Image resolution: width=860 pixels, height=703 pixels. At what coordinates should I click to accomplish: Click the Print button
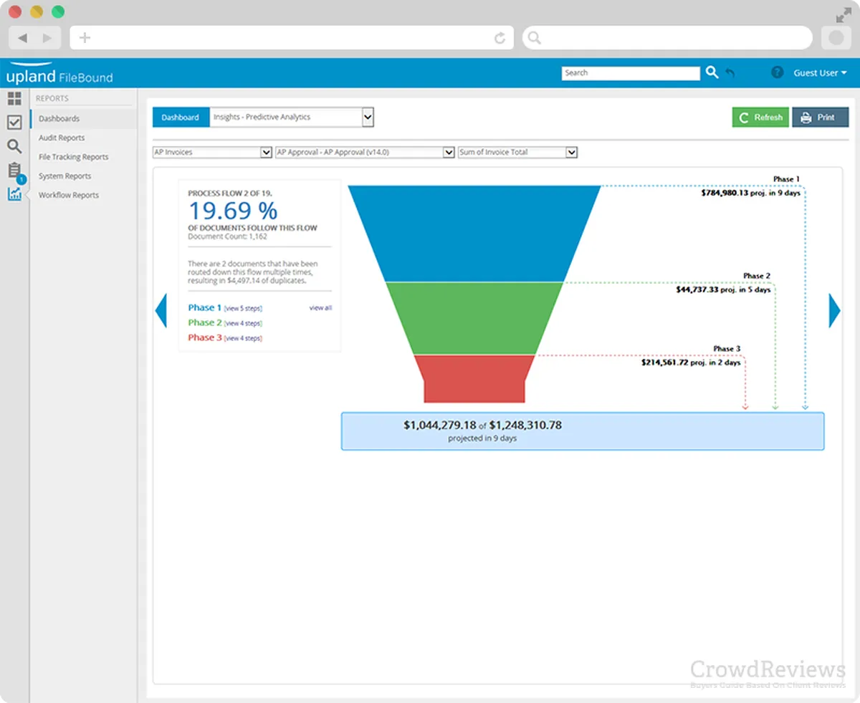click(820, 118)
